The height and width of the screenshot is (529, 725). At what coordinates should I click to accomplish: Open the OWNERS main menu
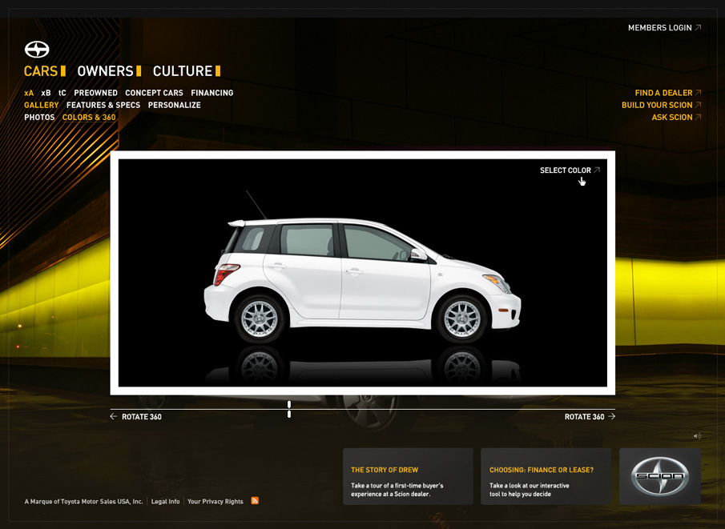109,71
